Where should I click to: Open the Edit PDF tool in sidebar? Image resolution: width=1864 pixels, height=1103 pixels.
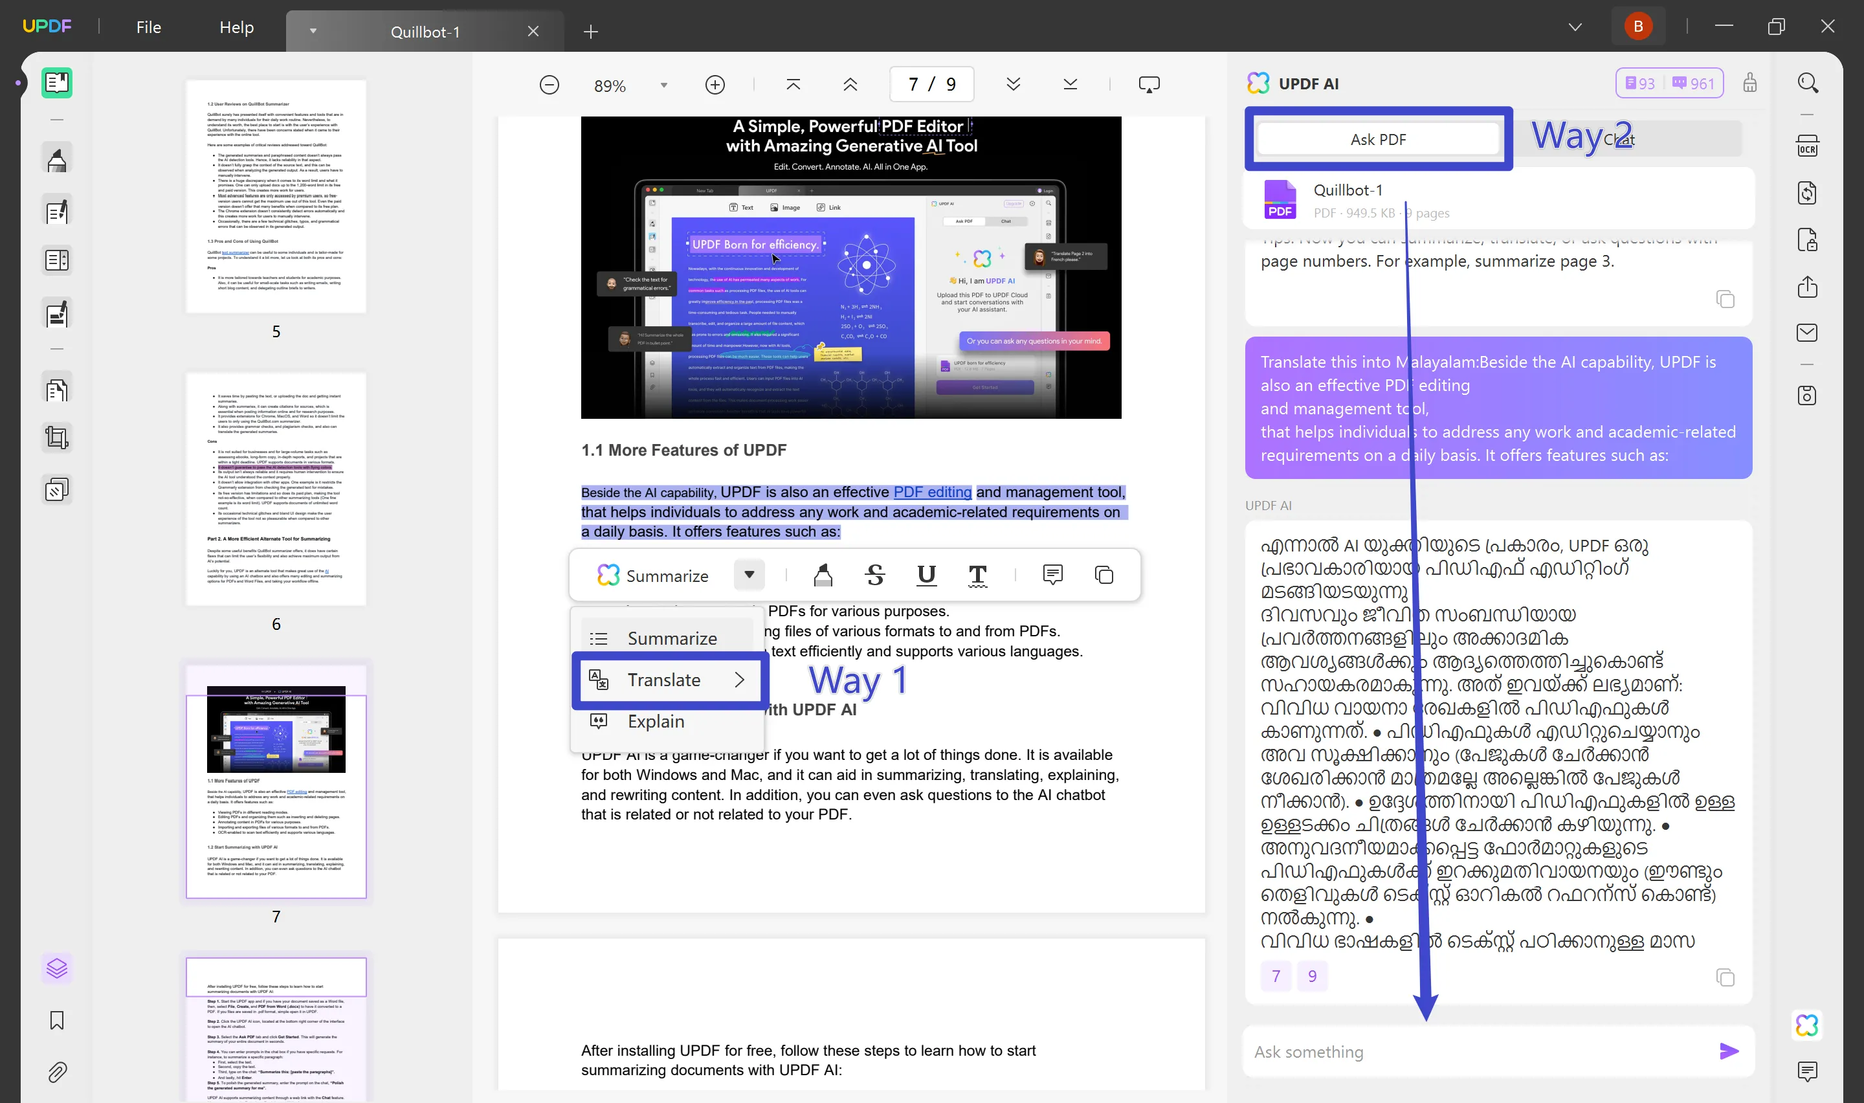click(57, 212)
